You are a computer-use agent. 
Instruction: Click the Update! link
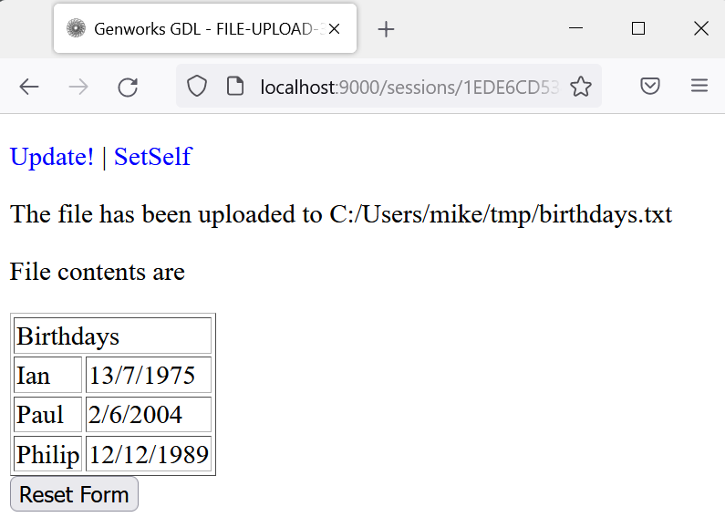click(x=52, y=157)
